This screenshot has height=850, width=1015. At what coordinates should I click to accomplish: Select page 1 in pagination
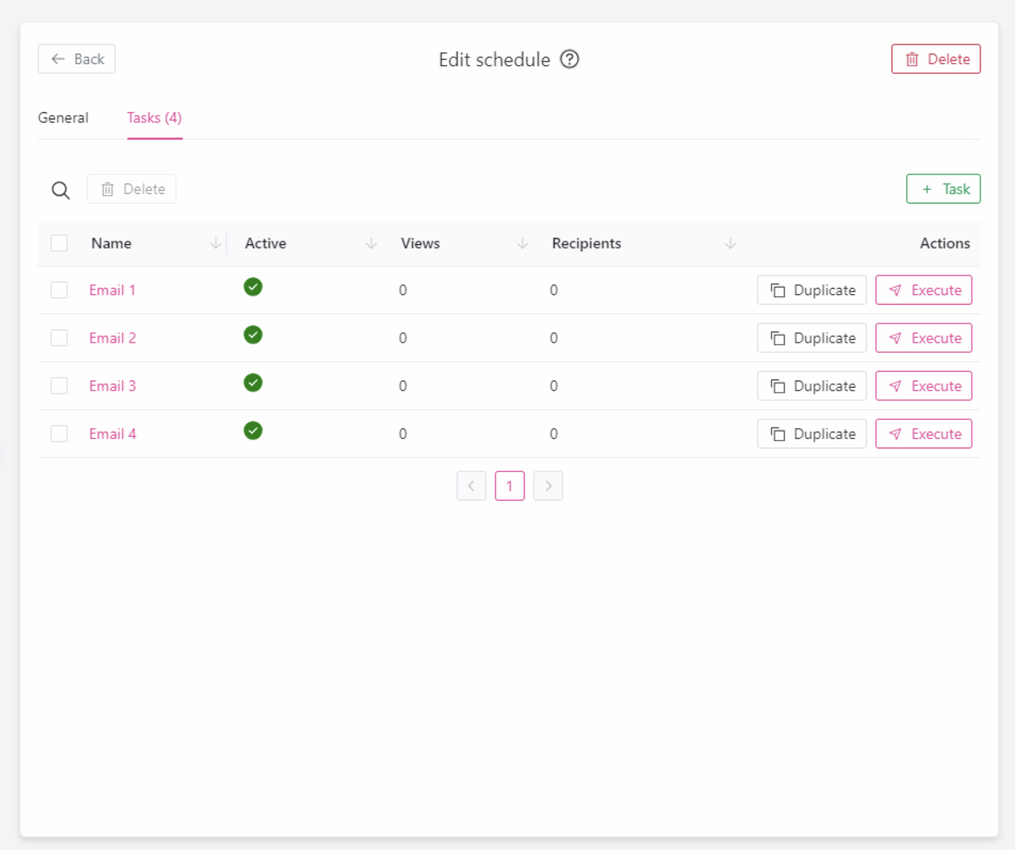point(509,486)
